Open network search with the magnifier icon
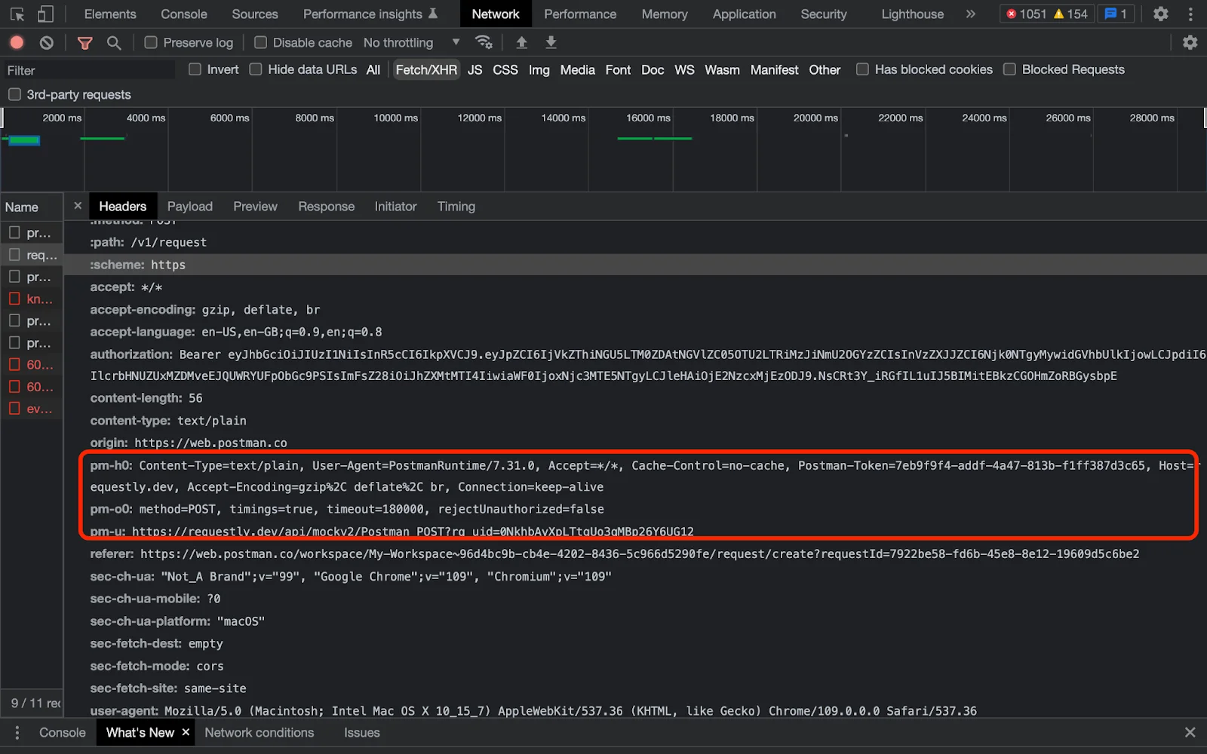 (x=114, y=43)
